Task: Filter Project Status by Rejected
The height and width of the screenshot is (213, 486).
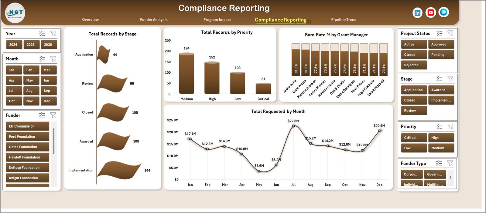Action: click(414, 65)
